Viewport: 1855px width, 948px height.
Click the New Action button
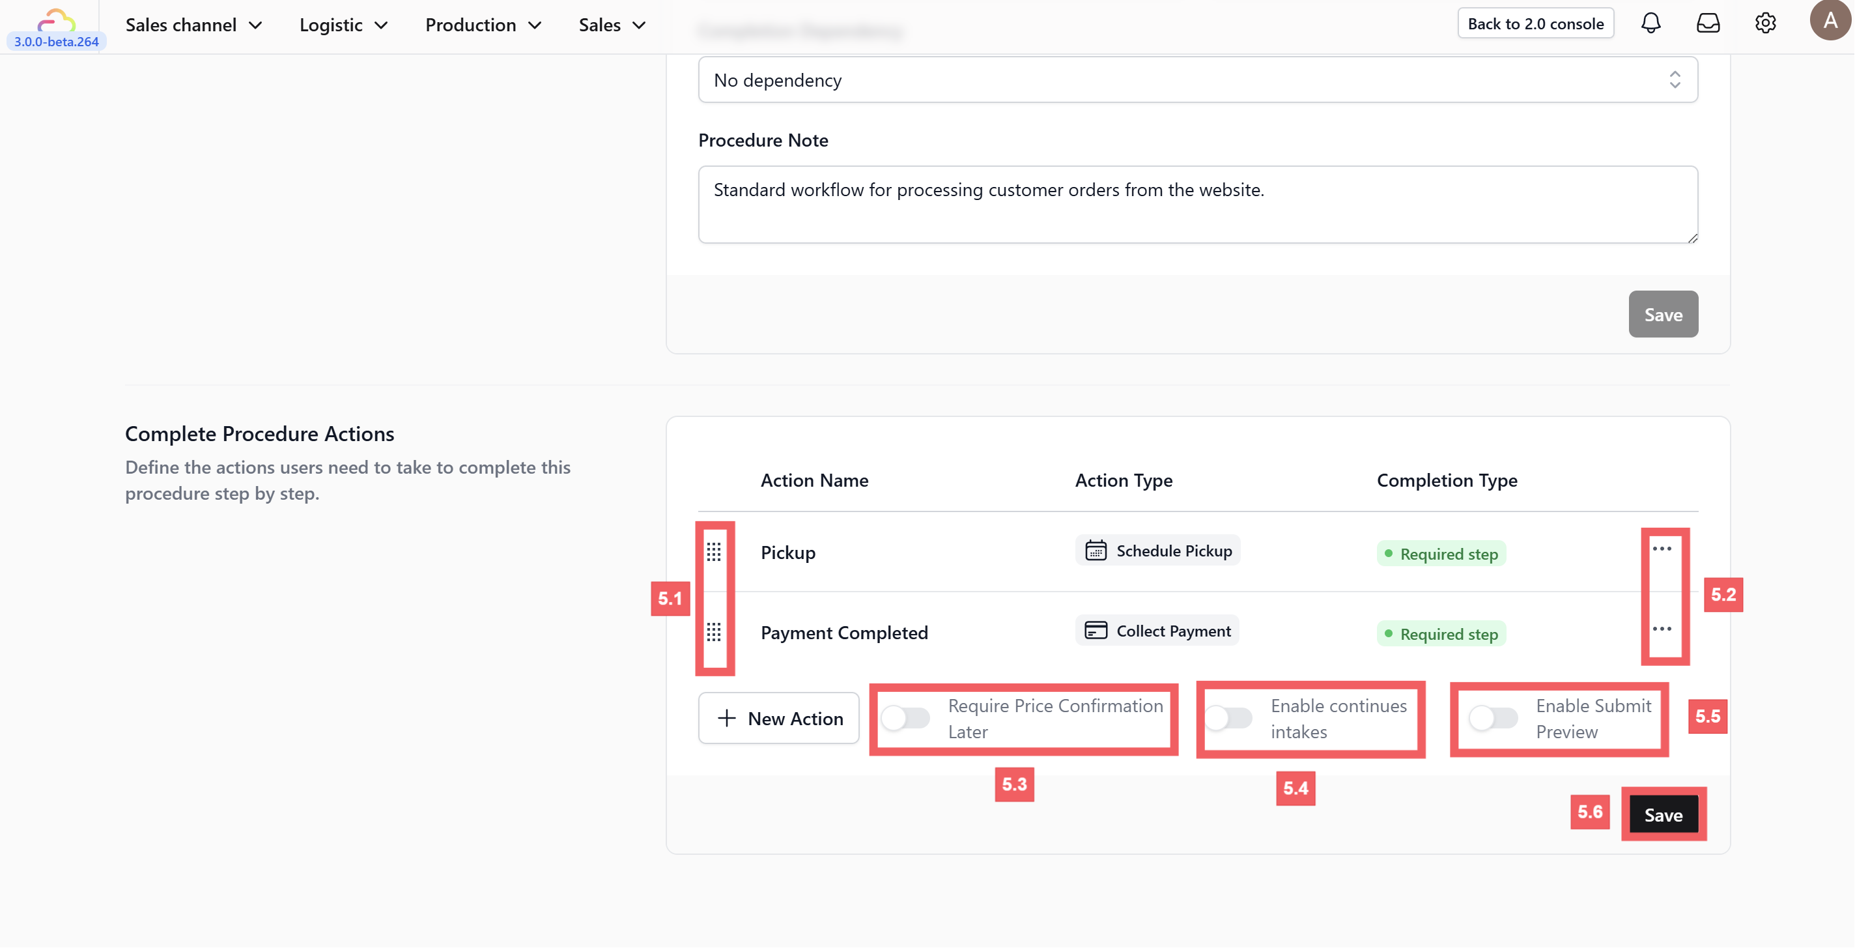tap(779, 718)
